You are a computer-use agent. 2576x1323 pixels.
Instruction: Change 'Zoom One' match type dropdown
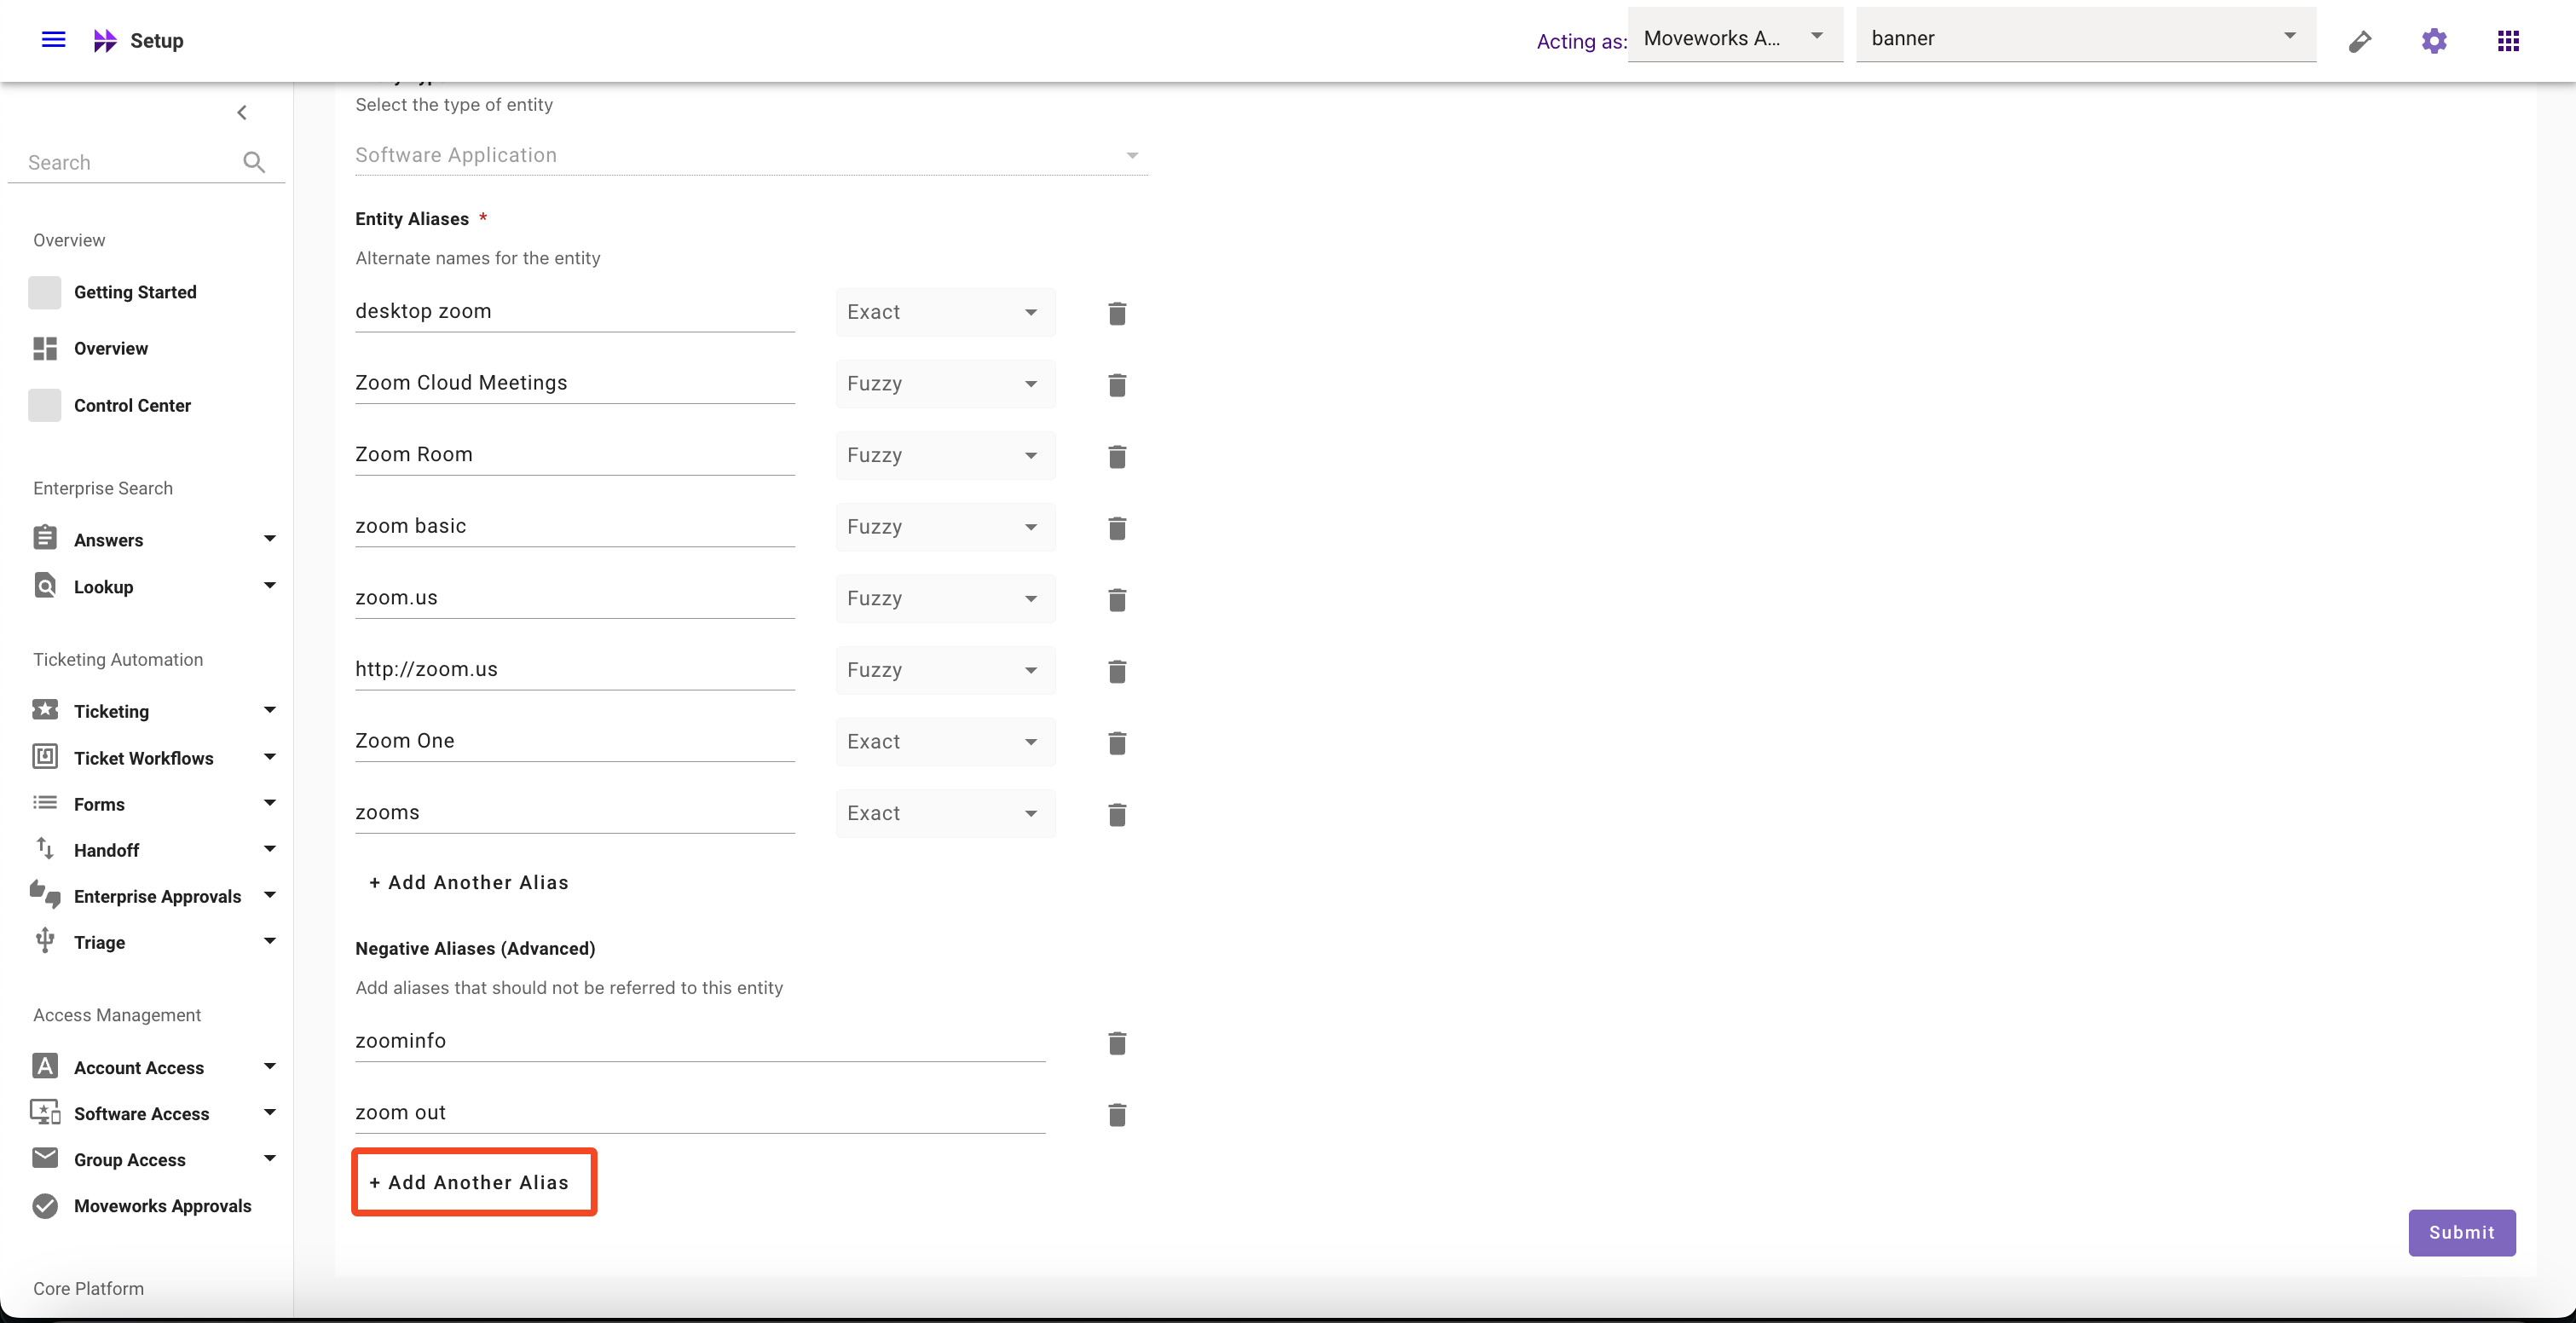tap(944, 742)
